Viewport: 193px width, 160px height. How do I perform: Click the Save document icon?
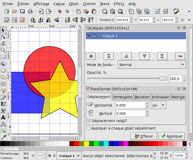click(22, 11)
